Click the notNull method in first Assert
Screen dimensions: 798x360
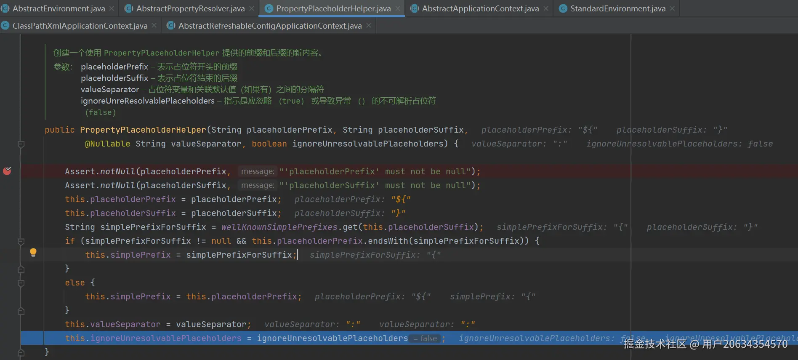click(118, 172)
